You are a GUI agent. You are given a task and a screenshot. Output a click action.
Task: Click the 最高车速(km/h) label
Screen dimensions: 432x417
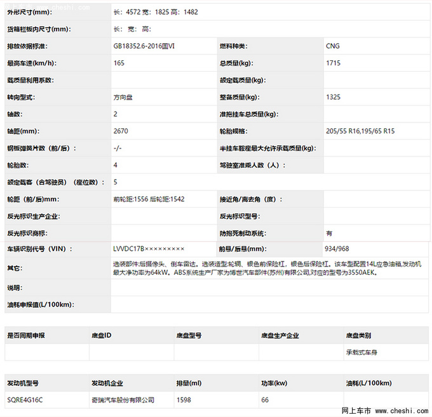pos(32,63)
